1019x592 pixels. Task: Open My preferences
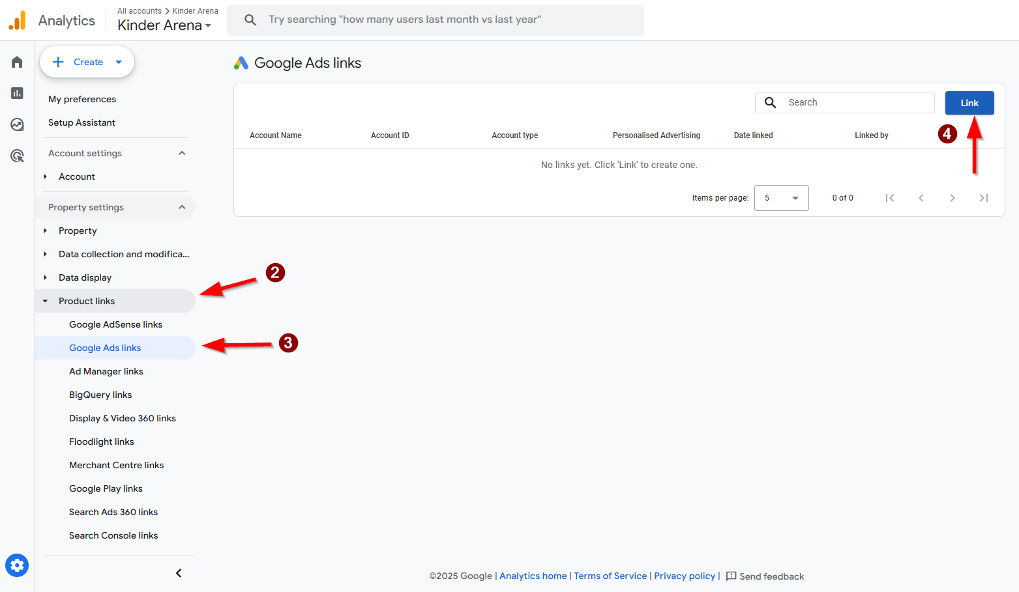tap(82, 99)
